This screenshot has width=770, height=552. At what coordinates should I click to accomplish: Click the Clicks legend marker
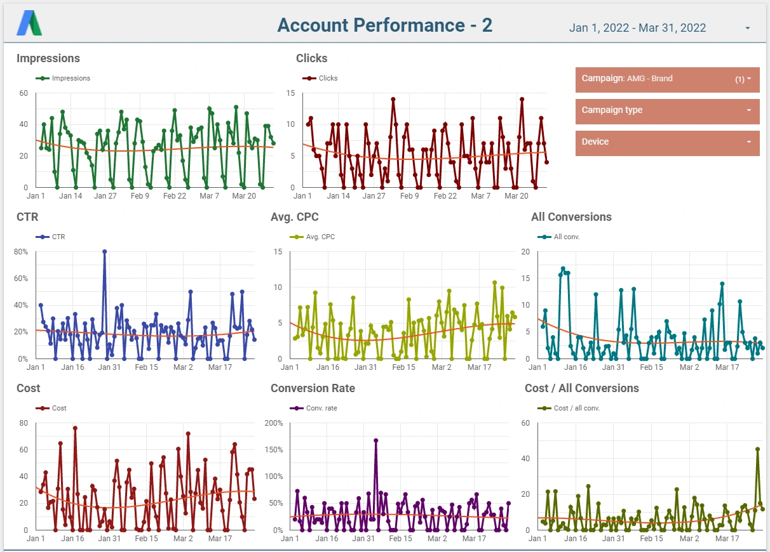click(309, 79)
